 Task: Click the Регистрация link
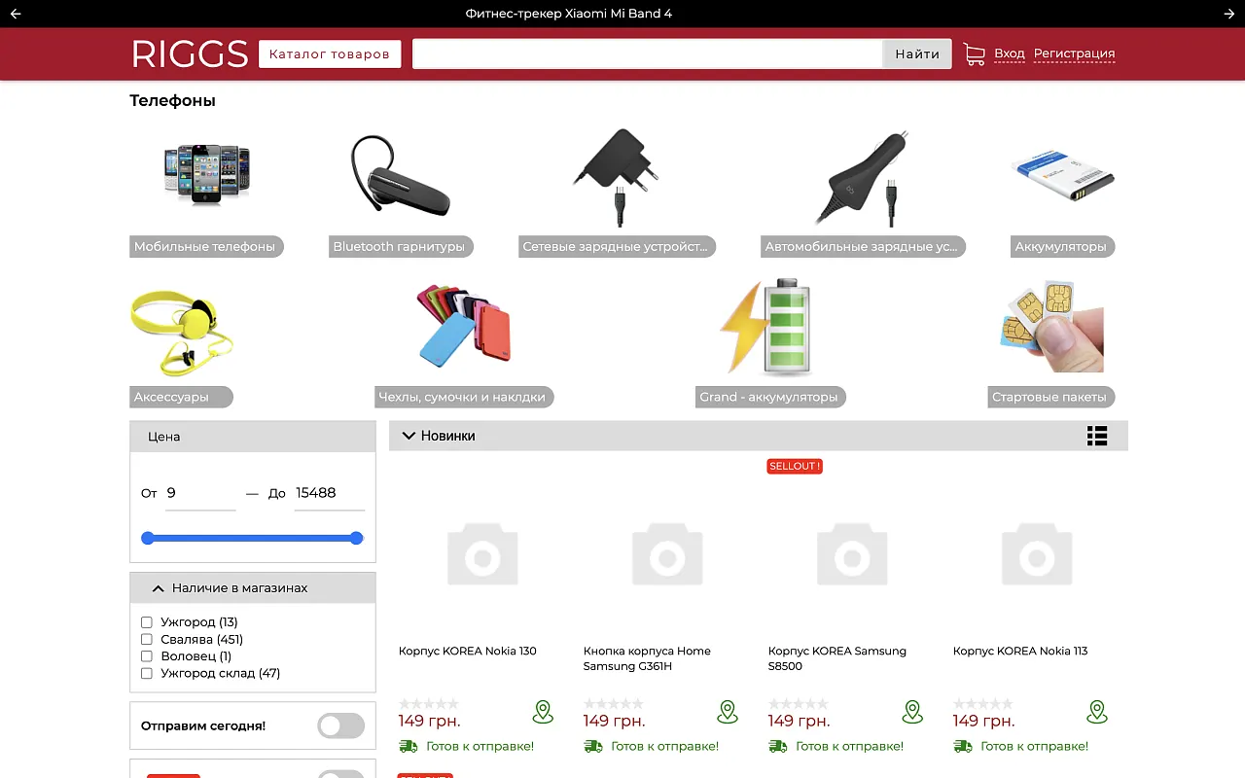click(1074, 53)
